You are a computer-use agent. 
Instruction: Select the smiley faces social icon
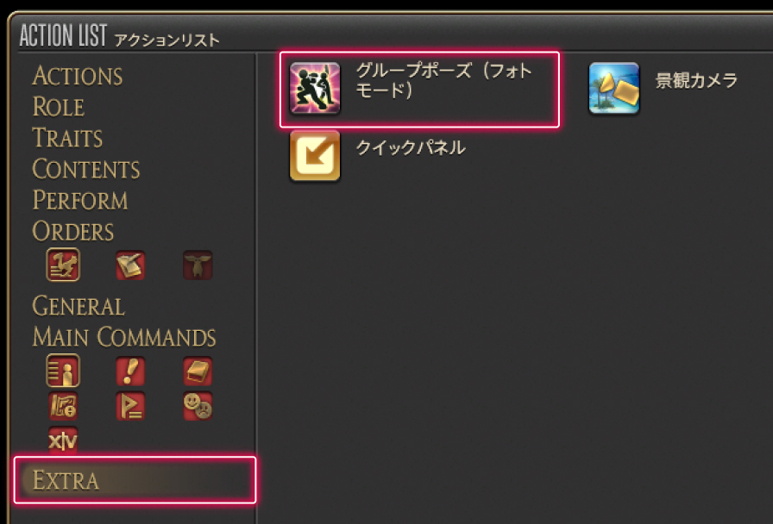198,406
